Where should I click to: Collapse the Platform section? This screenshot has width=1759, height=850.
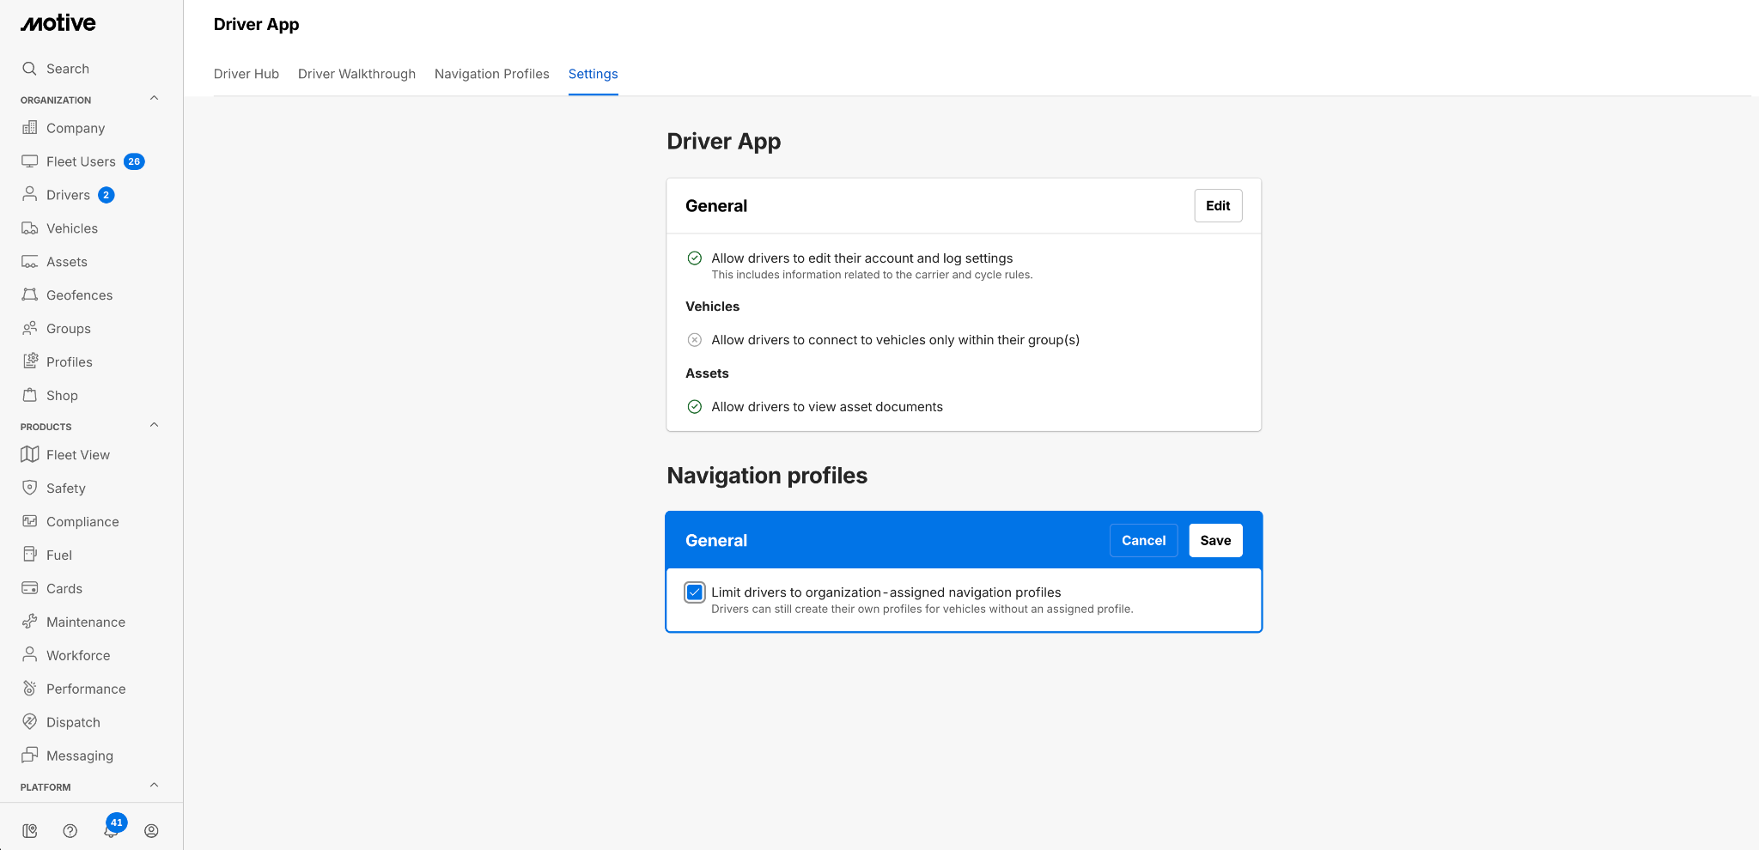pyautogui.click(x=154, y=786)
